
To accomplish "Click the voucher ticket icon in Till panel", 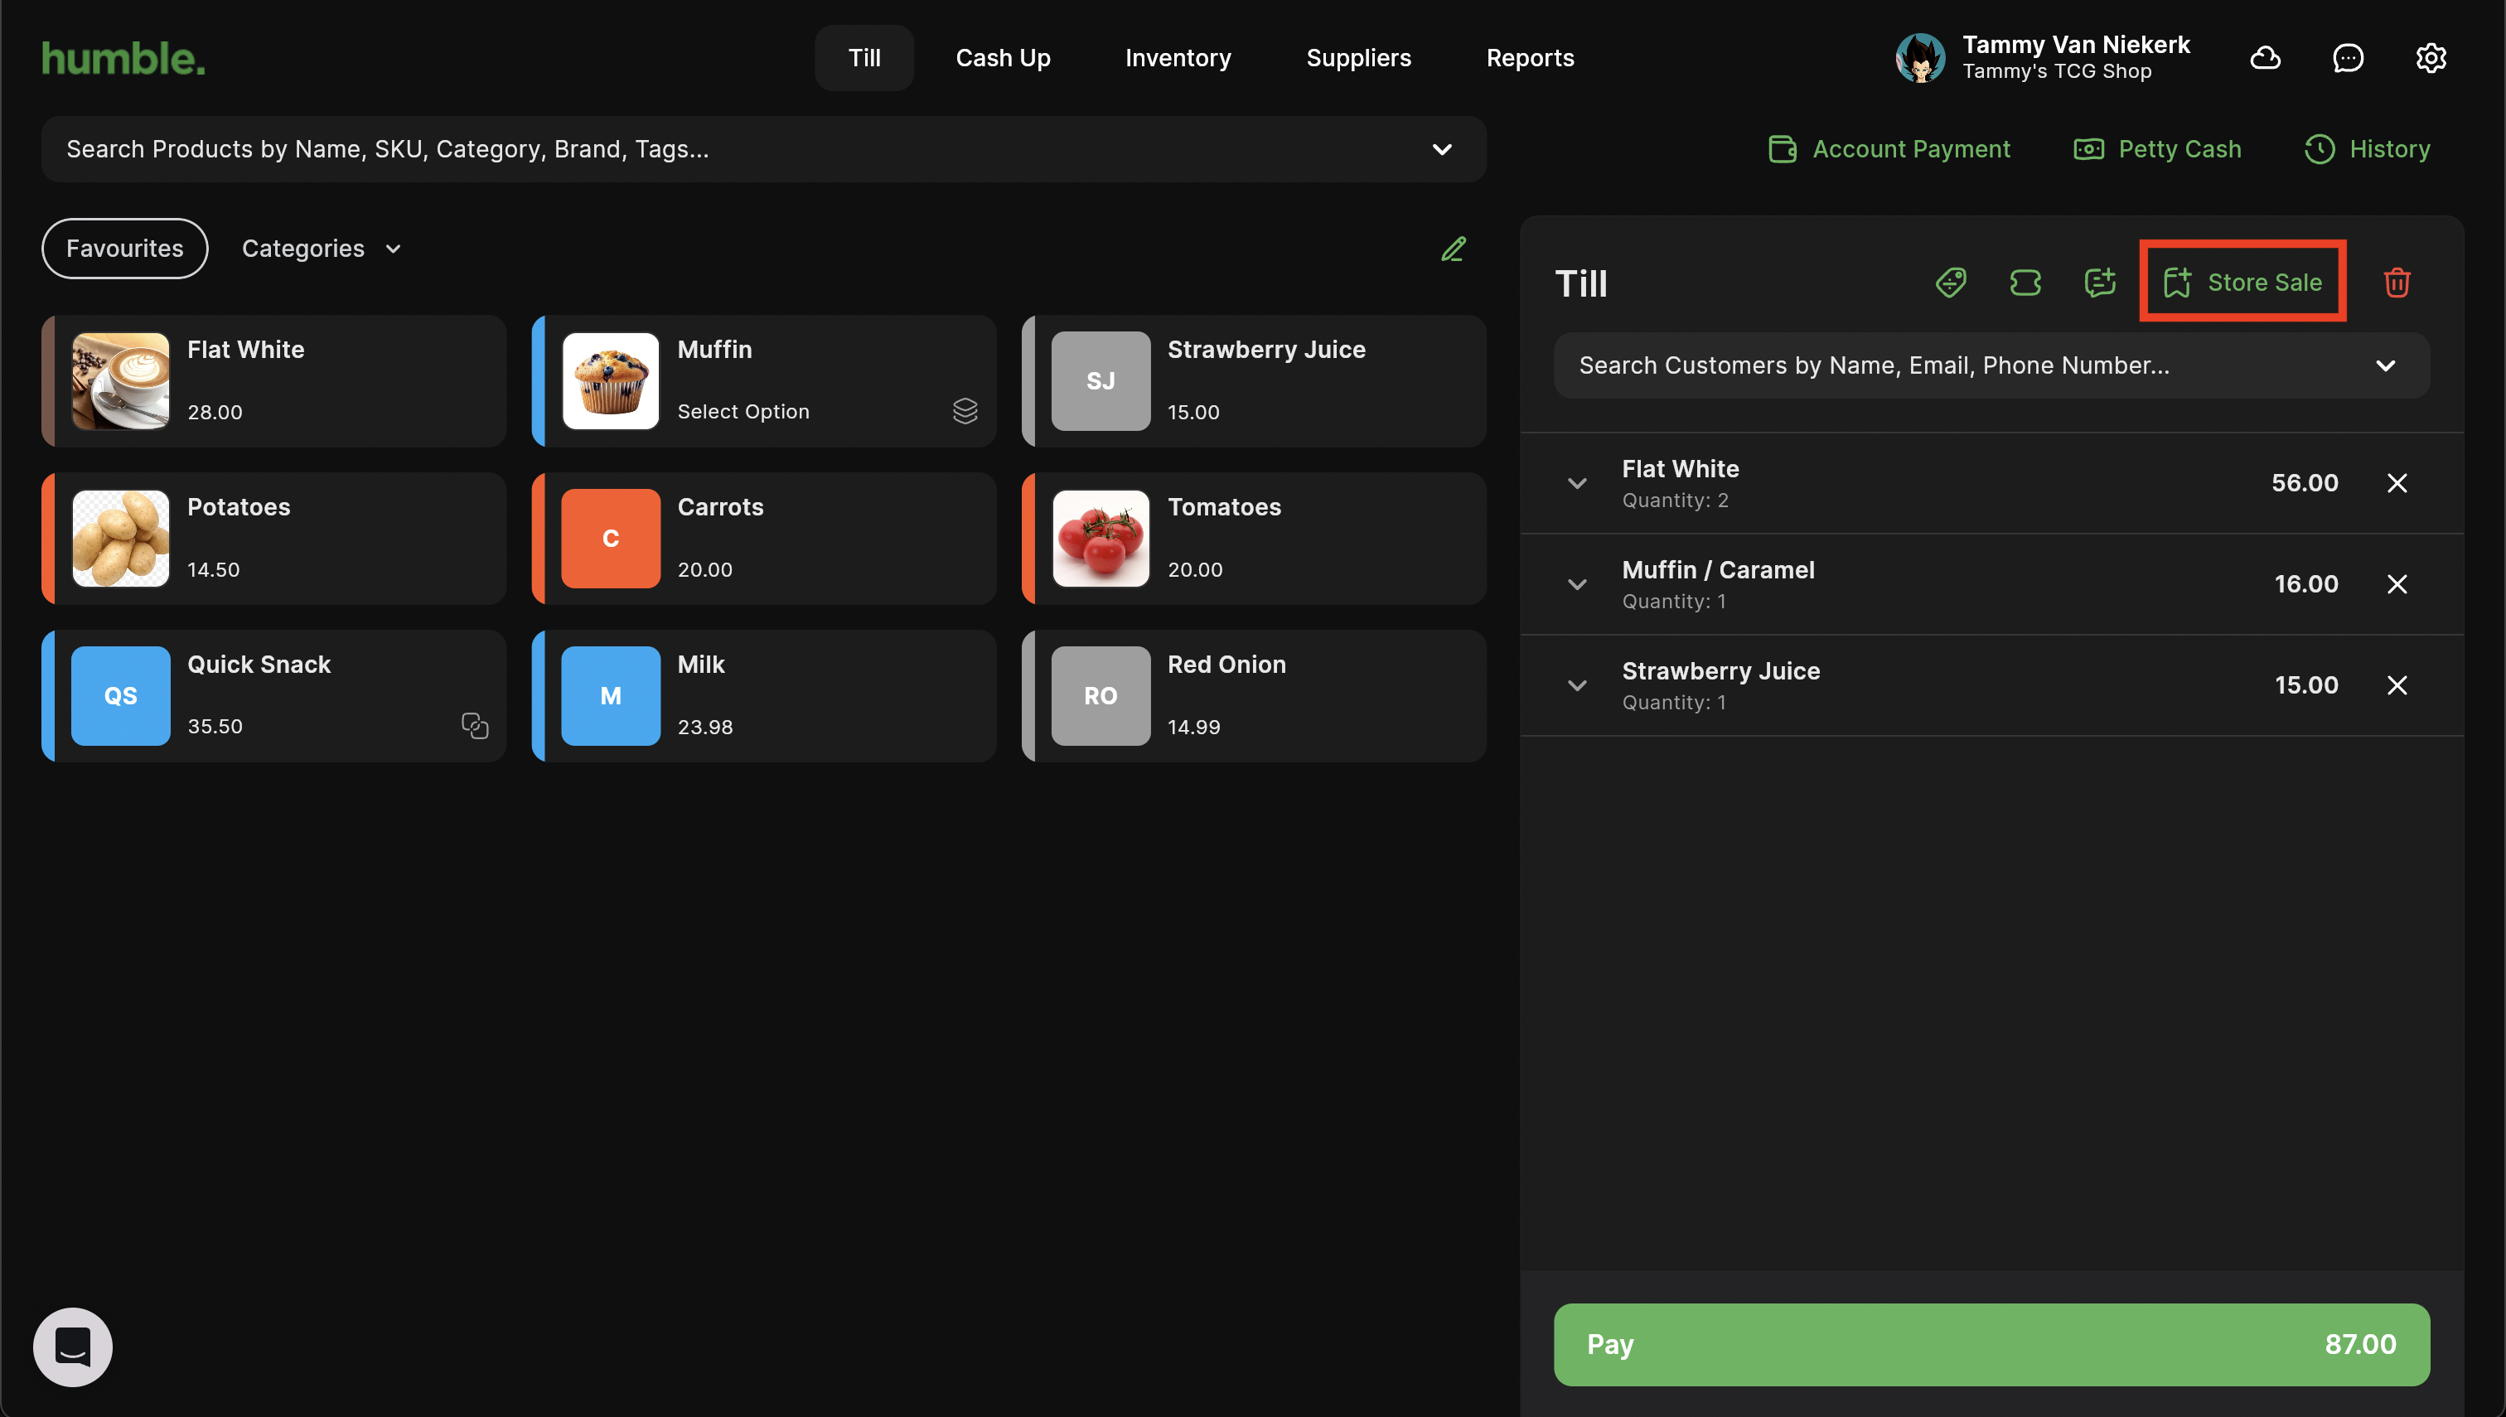I will (2025, 283).
